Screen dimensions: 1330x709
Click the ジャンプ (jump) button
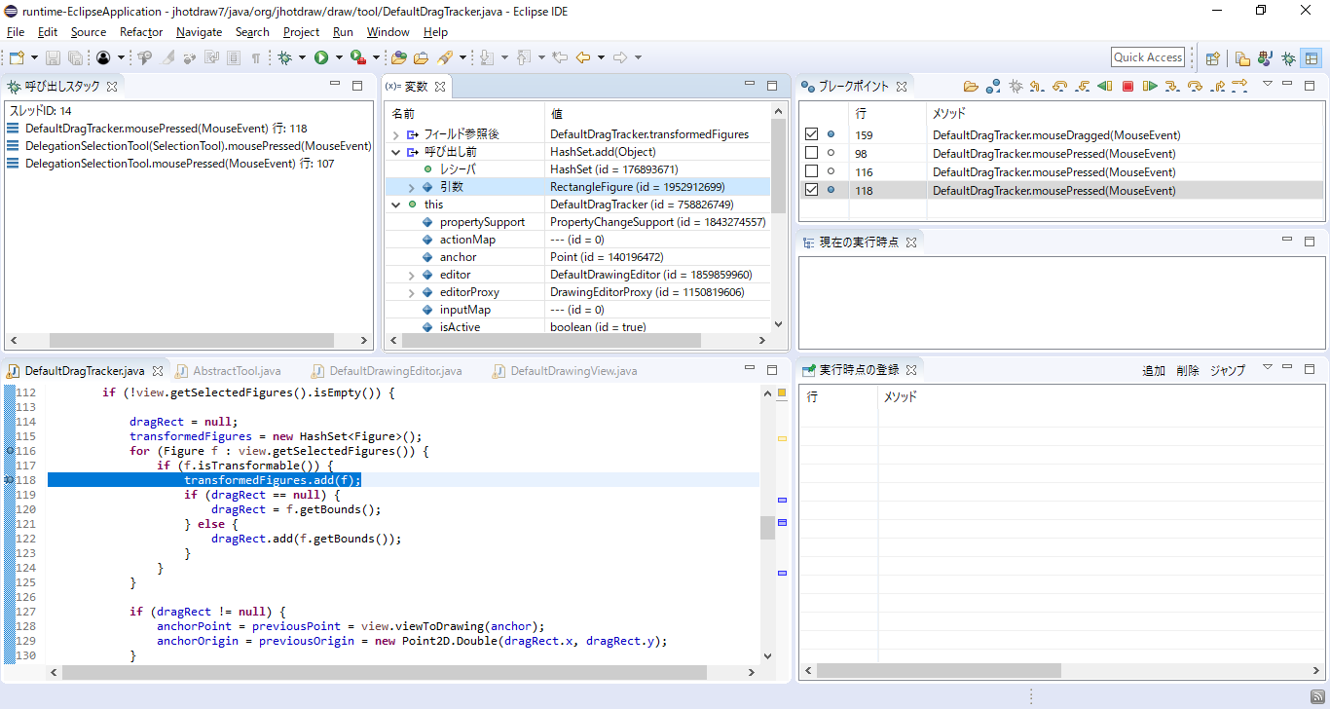1227,370
